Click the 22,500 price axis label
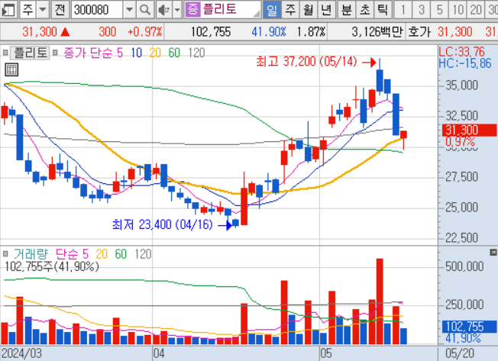Screen dimensions: 498x361 tap(461, 237)
